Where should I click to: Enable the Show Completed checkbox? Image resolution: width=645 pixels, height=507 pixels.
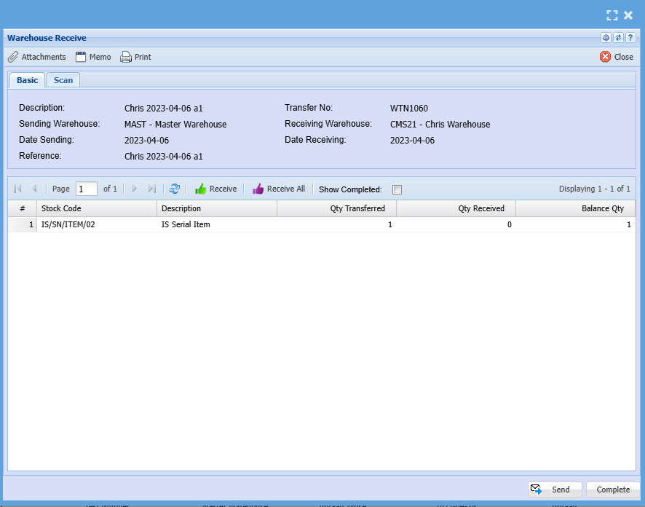pos(397,189)
